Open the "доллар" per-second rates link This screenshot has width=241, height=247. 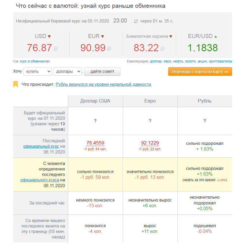point(156,61)
